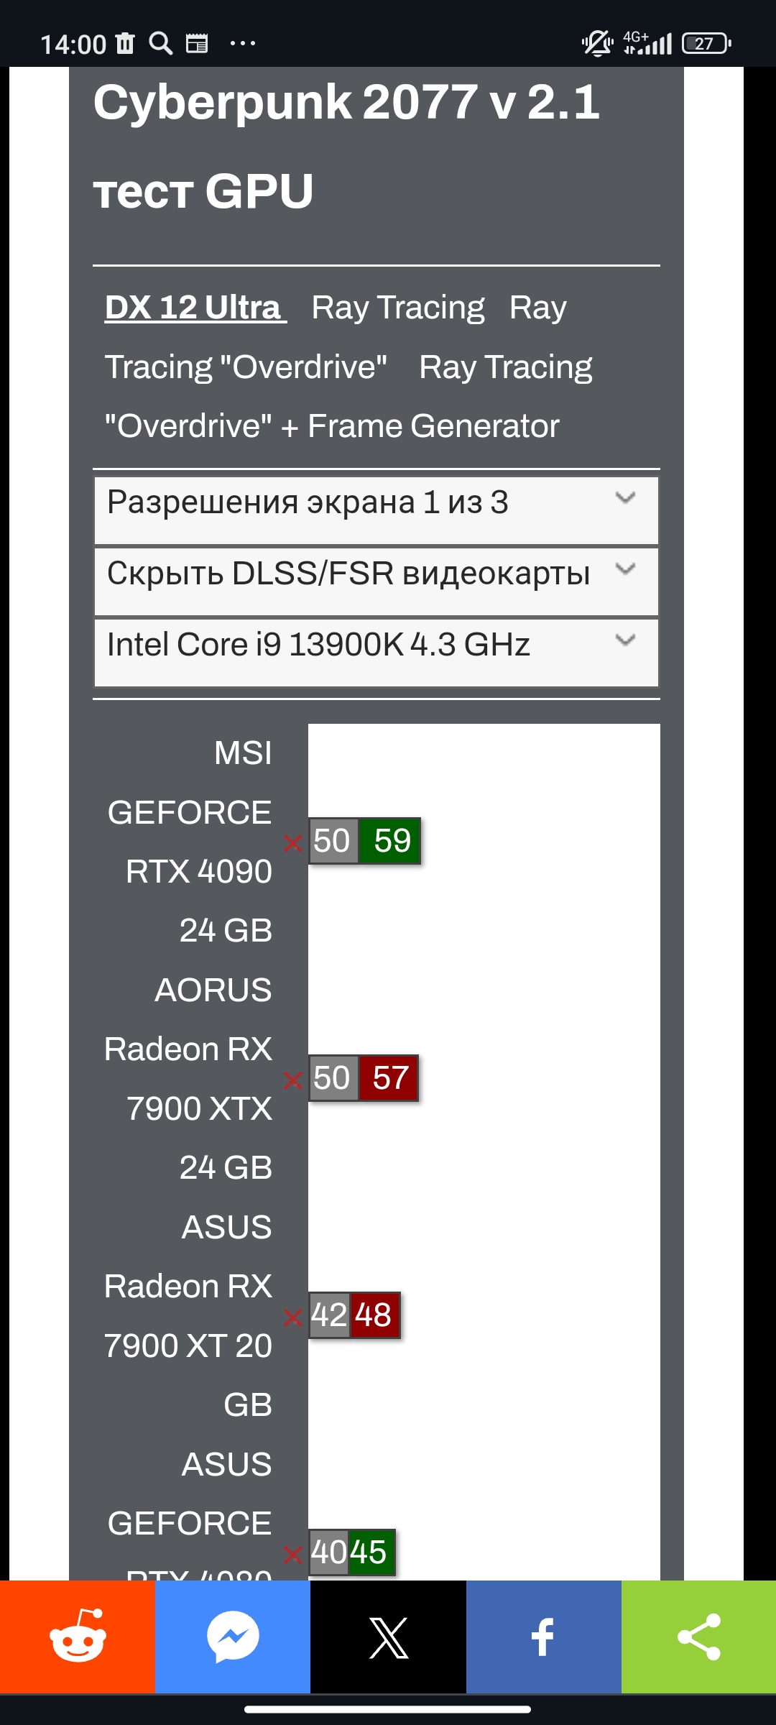Screen dimensions: 776x1725
Task: Share the page on Facebook
Action: pos(543,1637)
